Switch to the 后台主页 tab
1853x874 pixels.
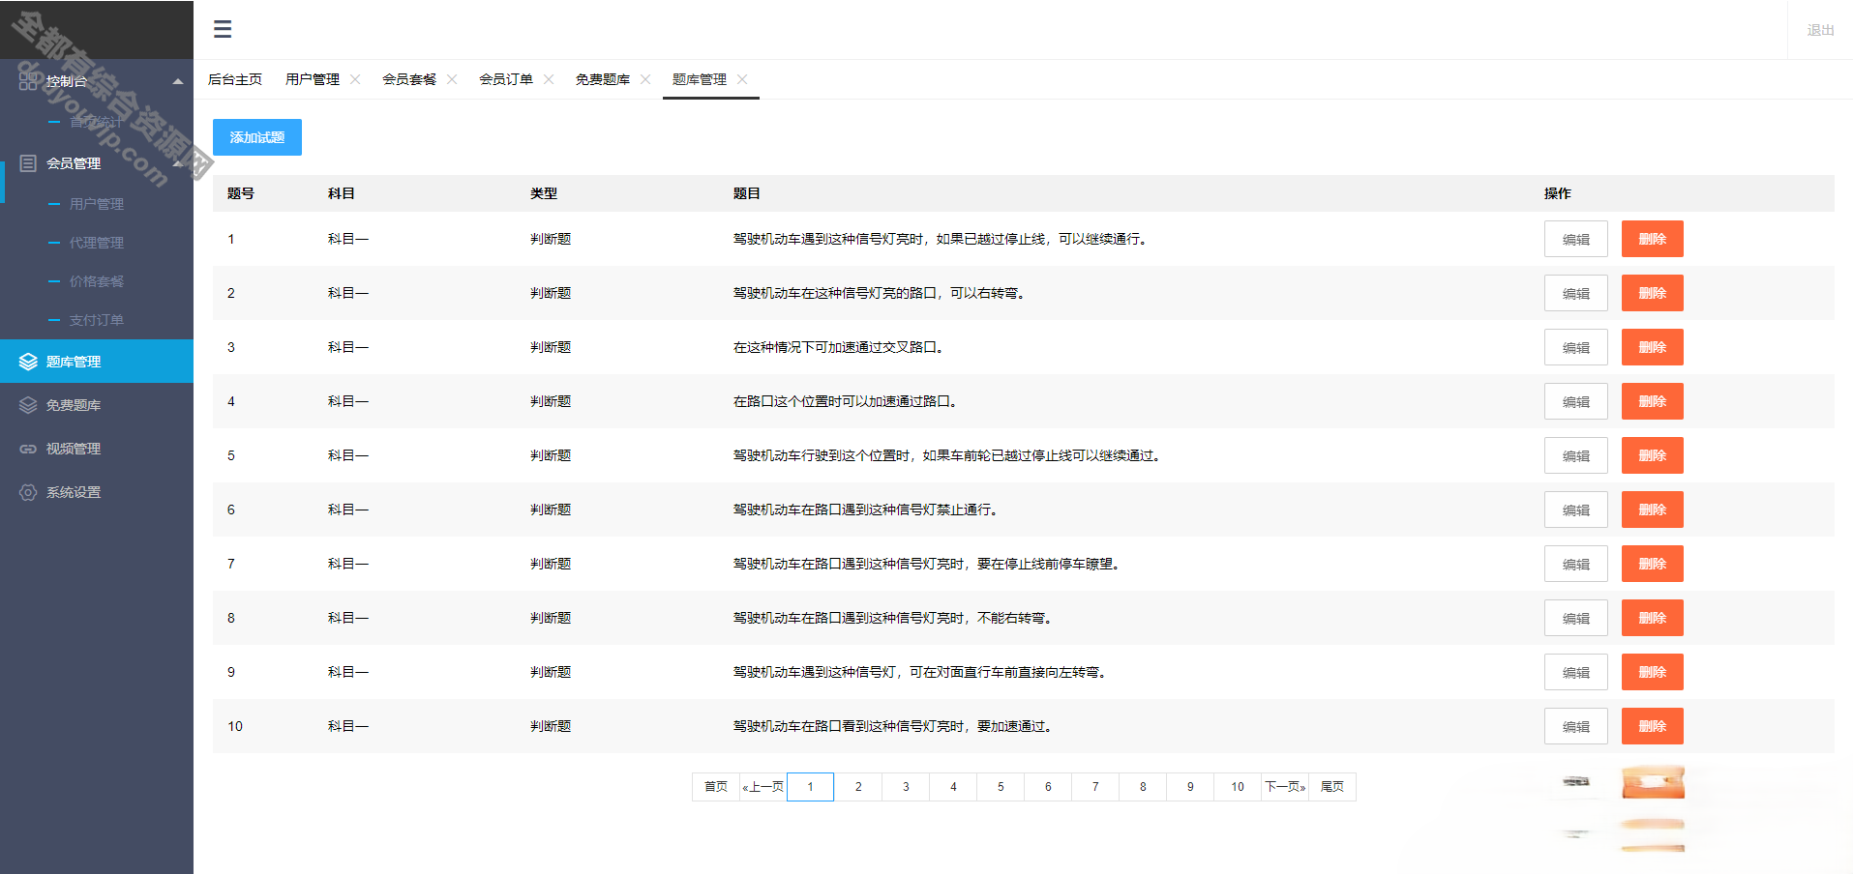pyautogui.click(x=235, y=79)
